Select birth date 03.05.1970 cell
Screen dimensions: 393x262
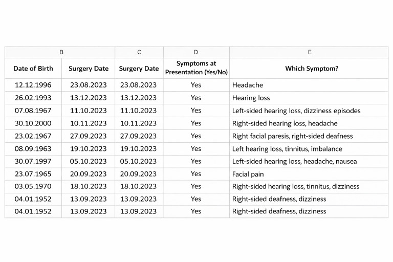[x=33, y=187]
